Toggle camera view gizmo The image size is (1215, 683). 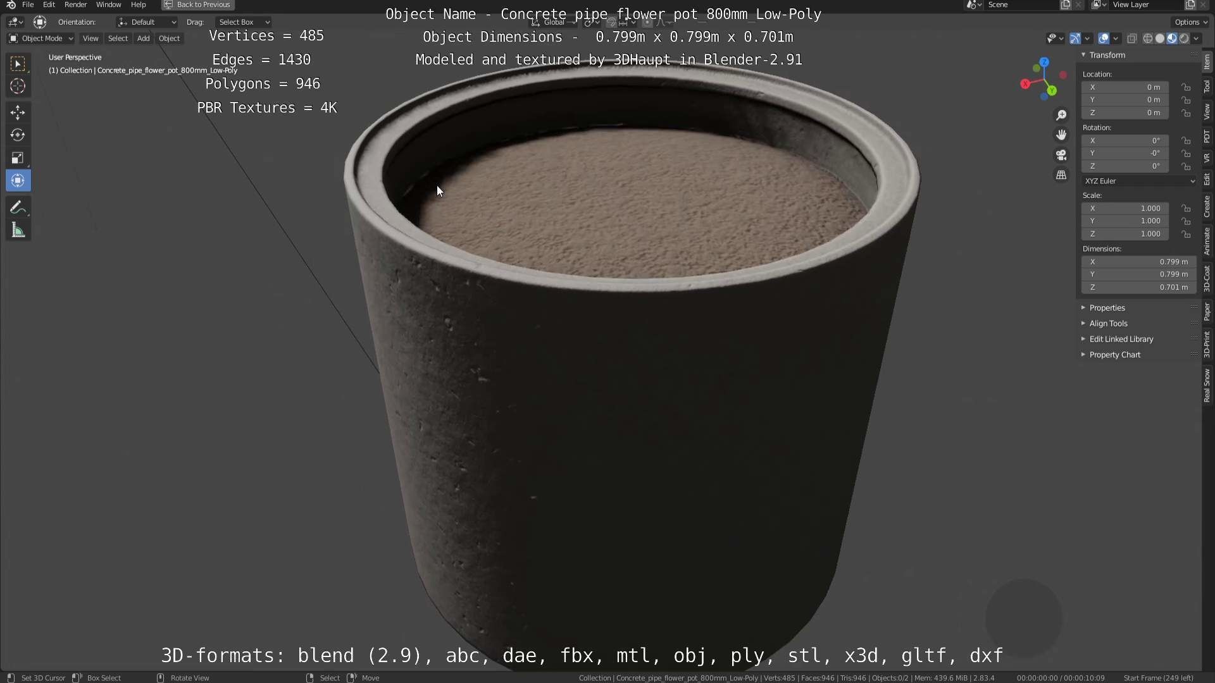click(1061, 155)
